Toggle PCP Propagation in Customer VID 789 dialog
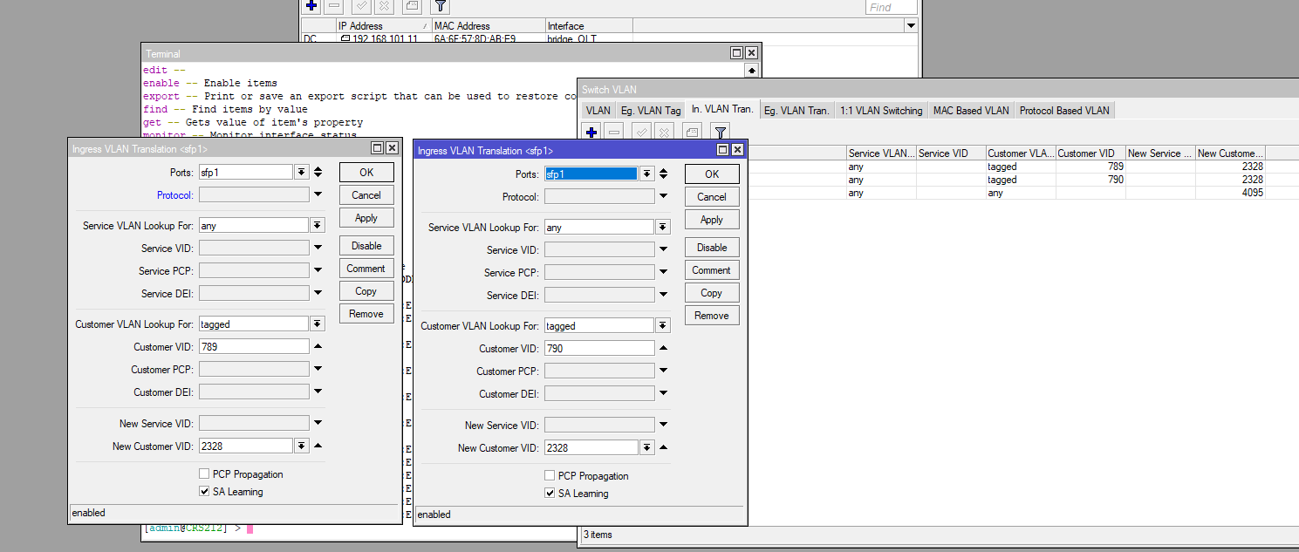 [204, 474]
